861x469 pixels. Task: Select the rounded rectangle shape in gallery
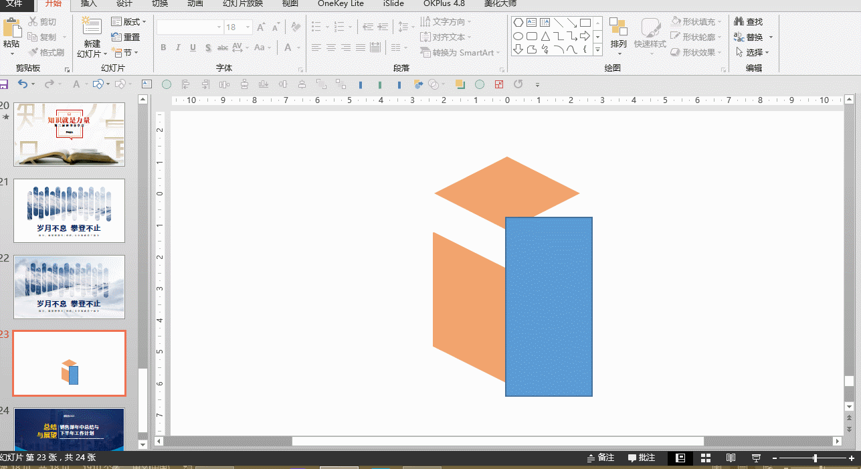tap(532, 36)
